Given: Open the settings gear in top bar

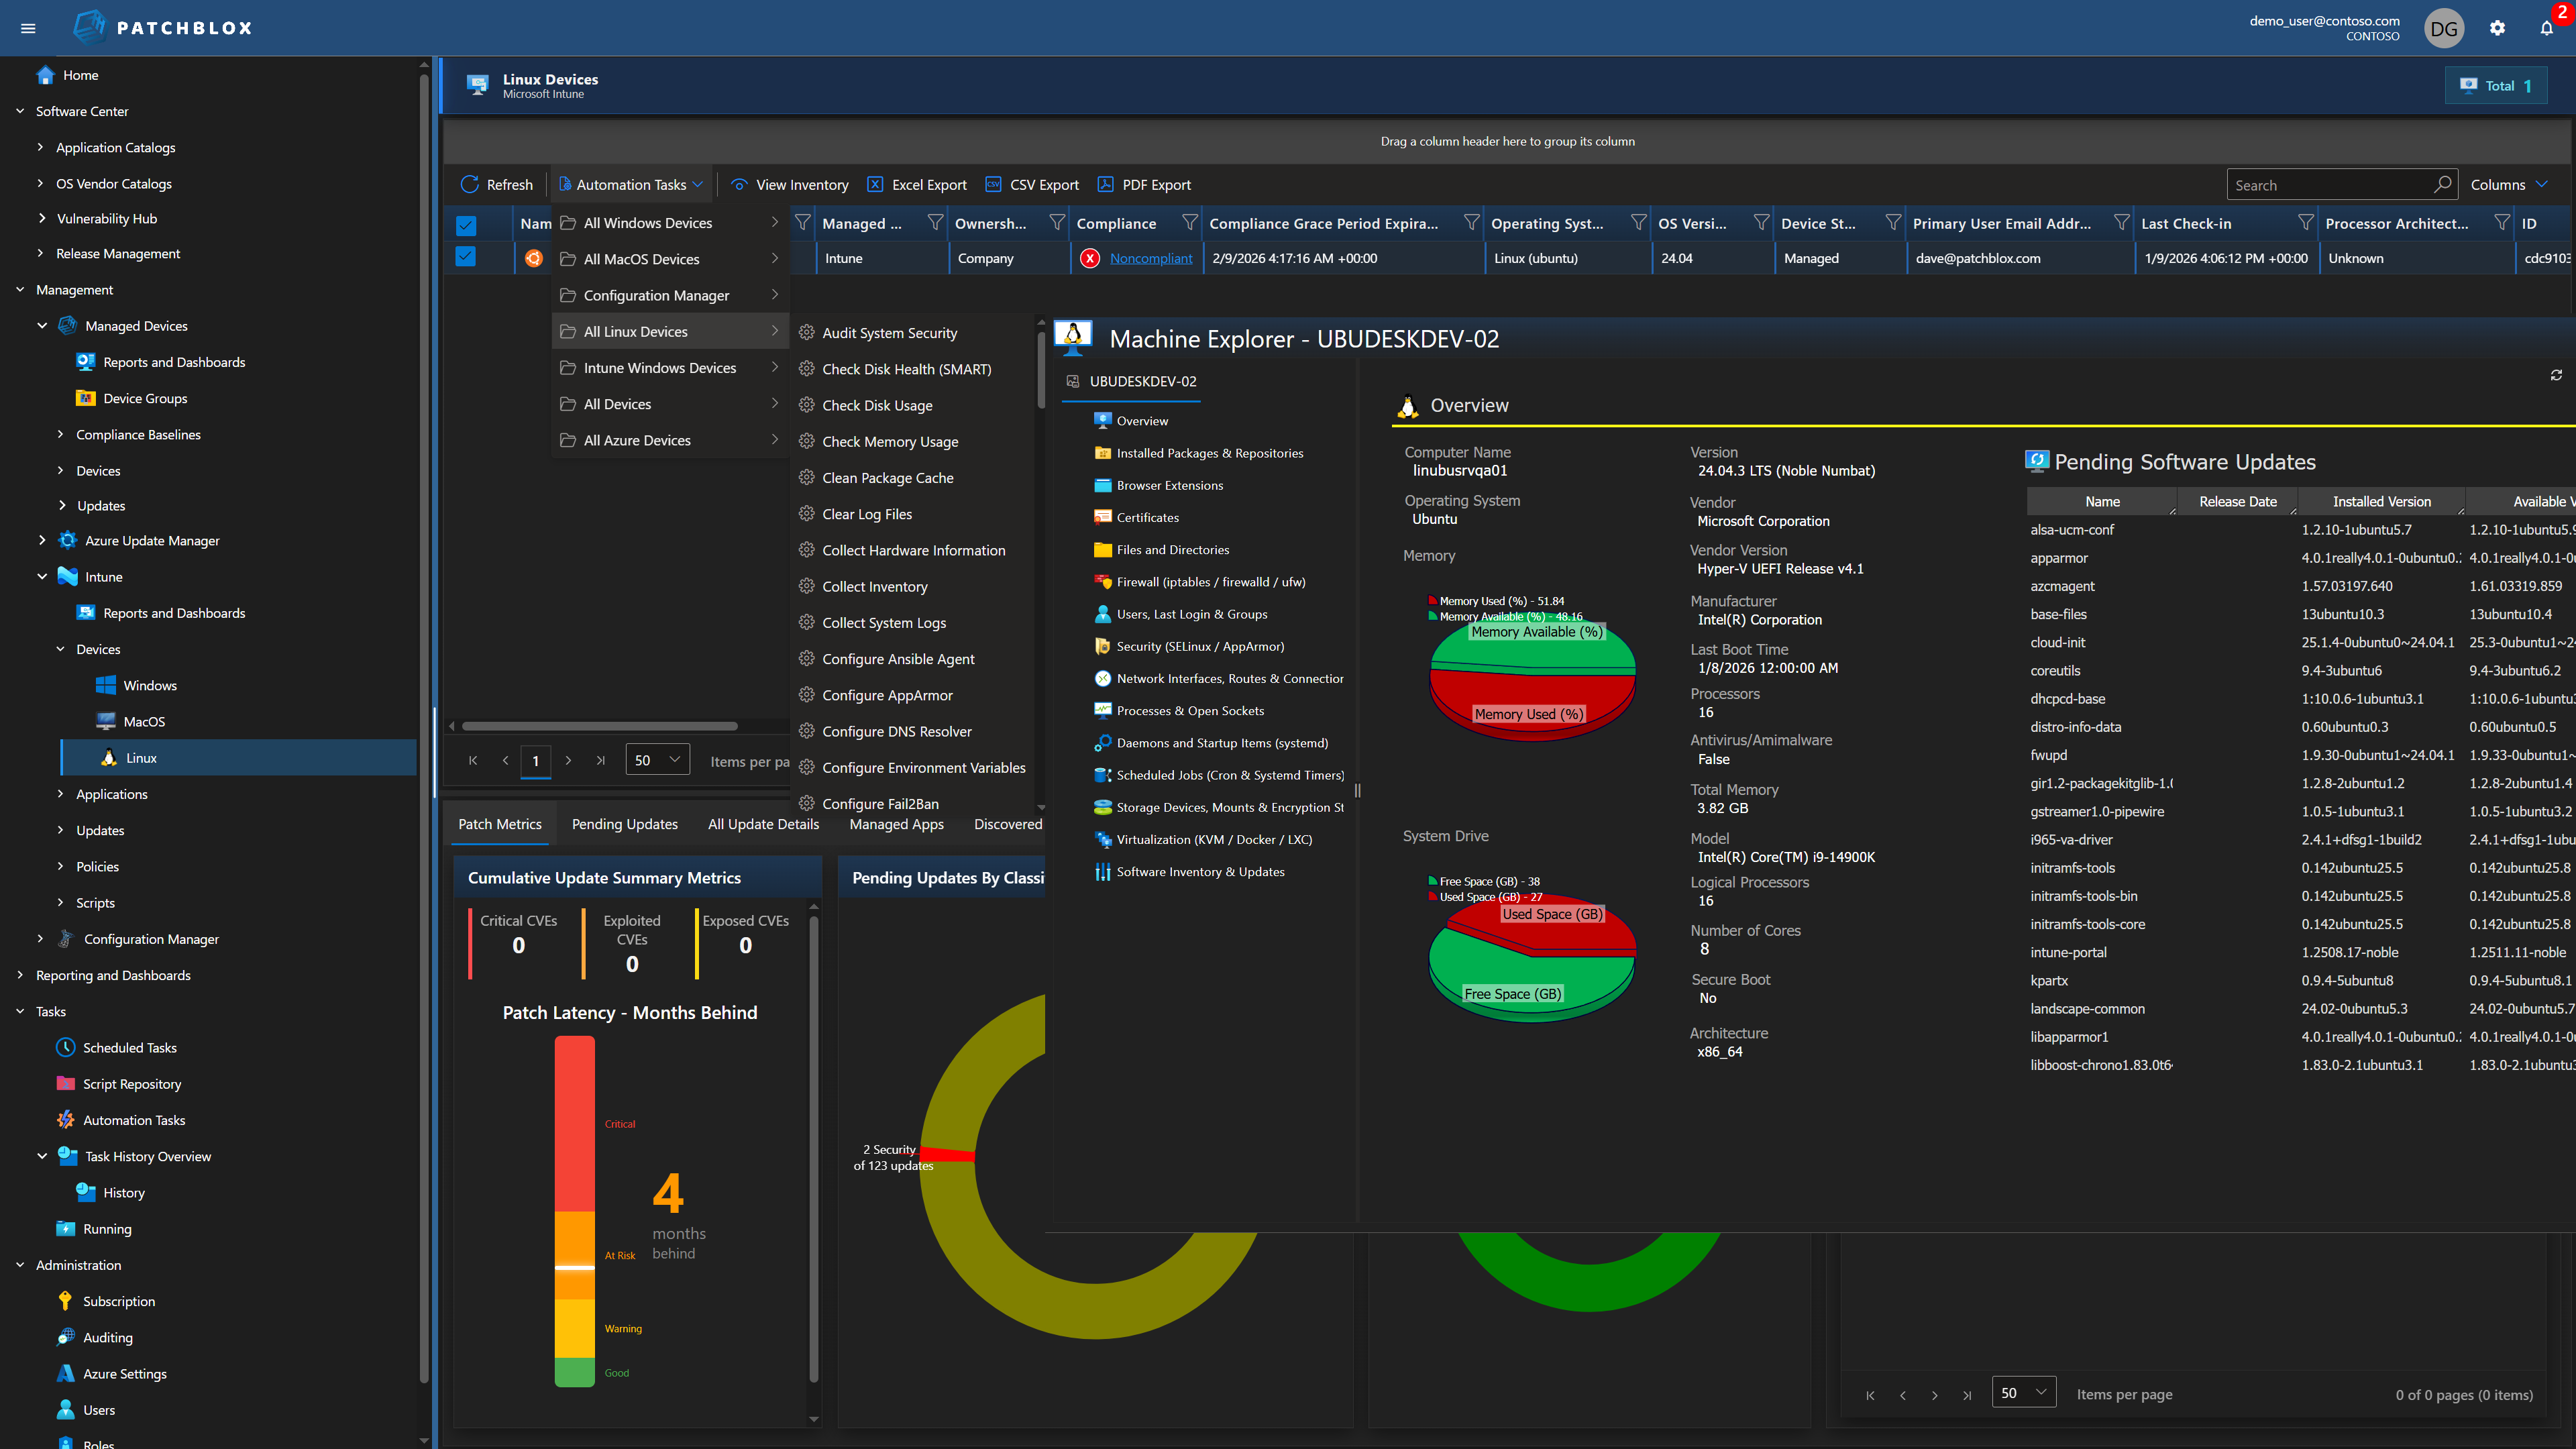Looking at the screenshot, I should pyautogui.click(x=2497, y=27).
